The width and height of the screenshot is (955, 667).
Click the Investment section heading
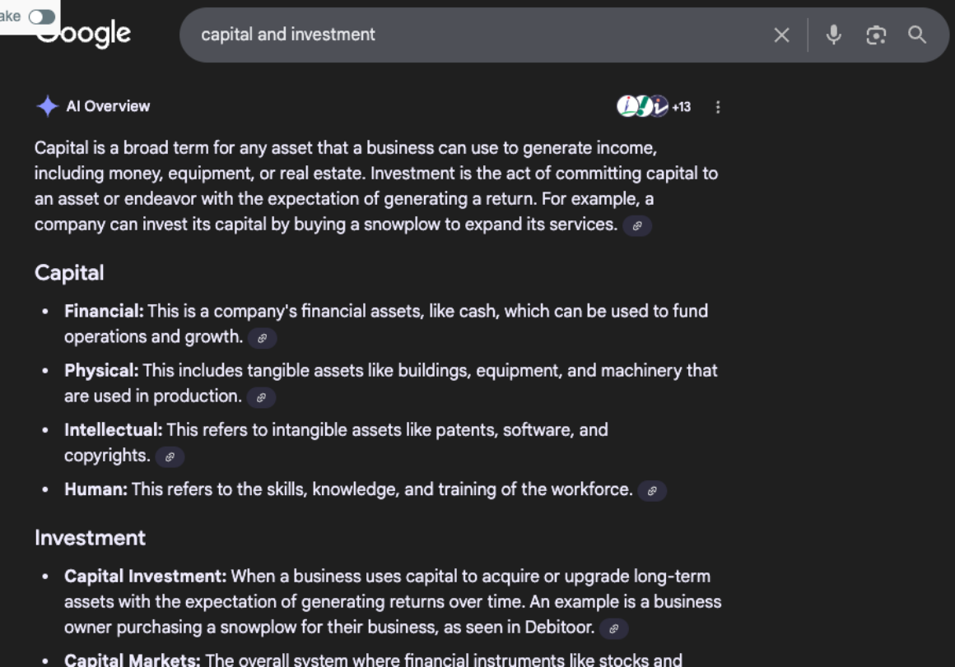coord(91,537)
